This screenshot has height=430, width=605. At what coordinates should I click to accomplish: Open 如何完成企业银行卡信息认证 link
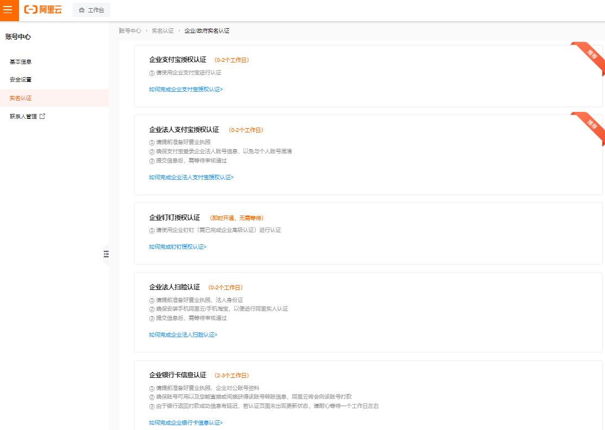186,423
